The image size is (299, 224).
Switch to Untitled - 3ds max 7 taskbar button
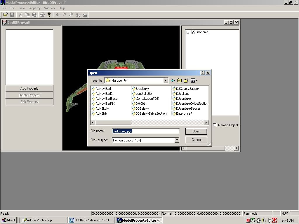point(92,220)
